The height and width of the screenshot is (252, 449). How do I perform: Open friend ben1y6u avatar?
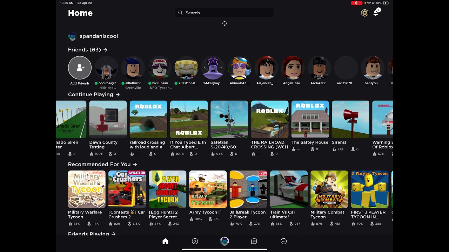pos(372,68)
